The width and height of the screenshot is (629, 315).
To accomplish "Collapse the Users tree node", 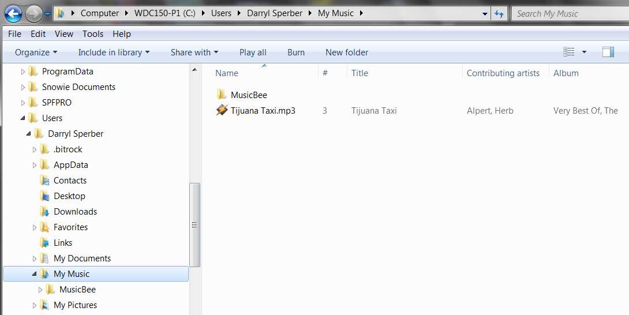I will [23, 118].
